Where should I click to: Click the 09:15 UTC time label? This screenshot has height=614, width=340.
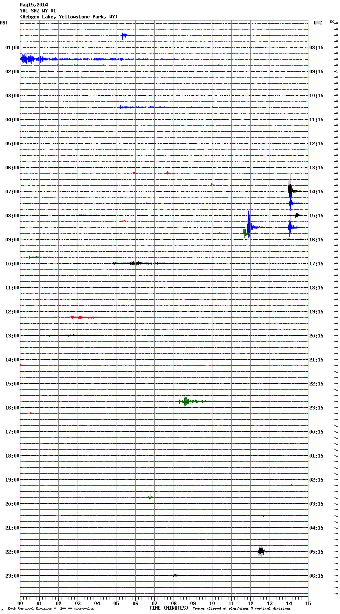[x=316, y=72]
